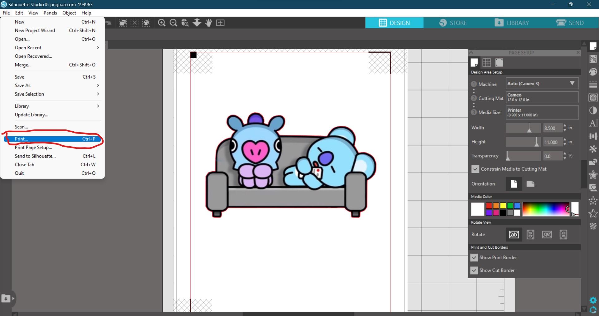Screen dimensions: 599x316
Task: Click the circular arrows icon below Preferences
Action: pyautogui.click(x=593, y=310)
